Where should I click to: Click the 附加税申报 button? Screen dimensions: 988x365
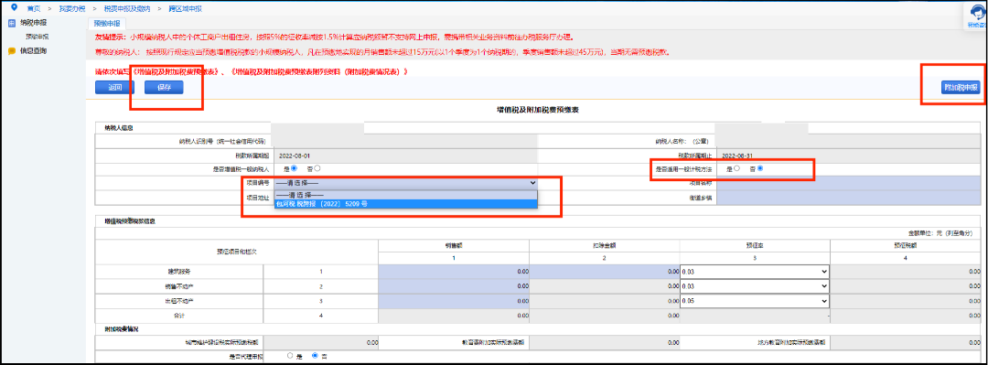(961, 88)
